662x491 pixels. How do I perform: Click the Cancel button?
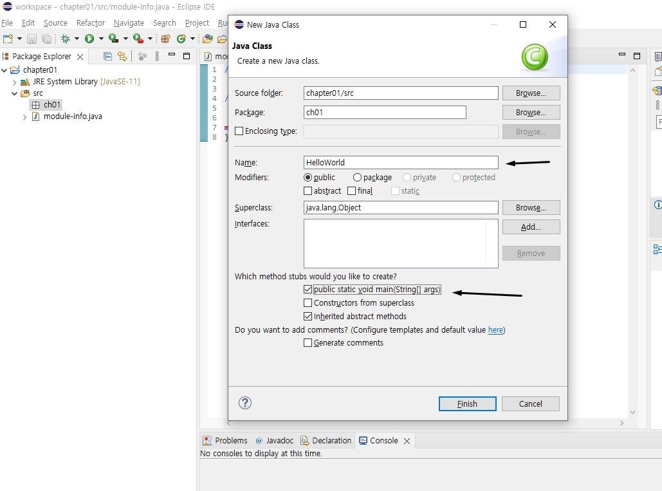click(x=531, y=403)
